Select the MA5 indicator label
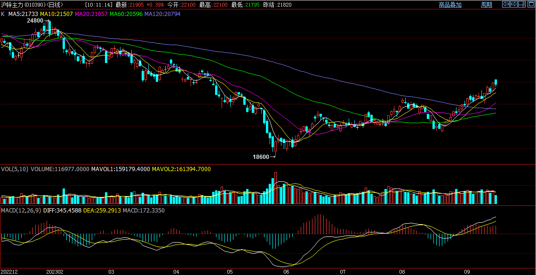Viewport: 536px width, 275px height. [x=23, y=14]
